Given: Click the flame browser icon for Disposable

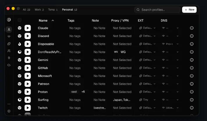Looking at the screenshot, I should tap(20, 44).
